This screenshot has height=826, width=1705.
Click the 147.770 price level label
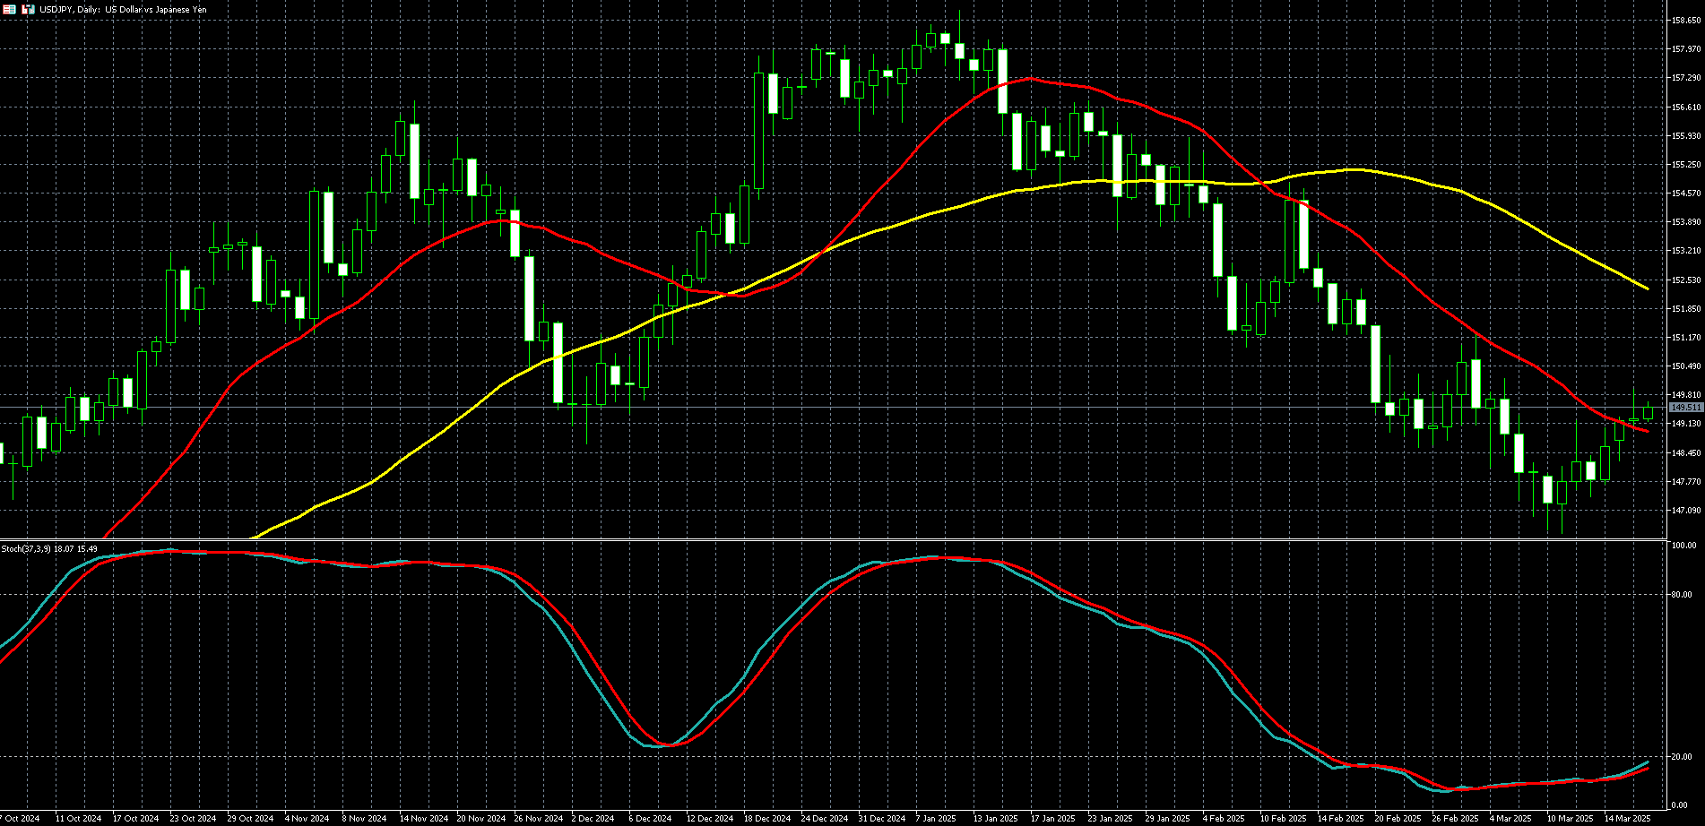(1686, 482)
